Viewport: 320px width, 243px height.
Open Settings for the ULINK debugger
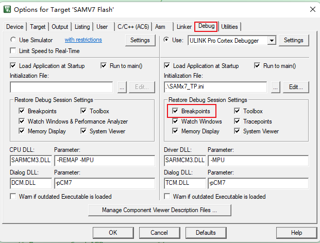pos(293,40)
